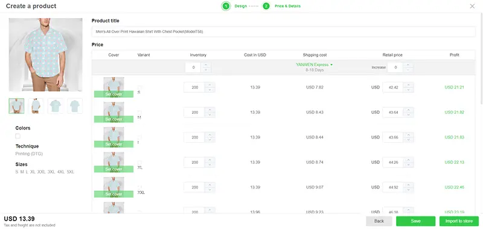Decrement inventory for the S variant
Viewport: 483px width, 229px height.
210,90
